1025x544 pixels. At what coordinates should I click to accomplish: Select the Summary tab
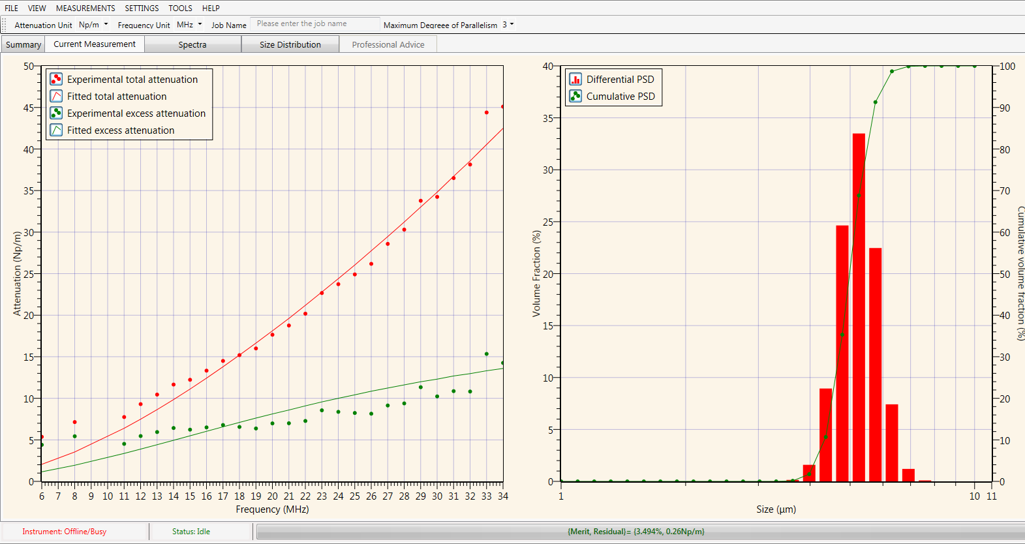[x=23, y=44]
